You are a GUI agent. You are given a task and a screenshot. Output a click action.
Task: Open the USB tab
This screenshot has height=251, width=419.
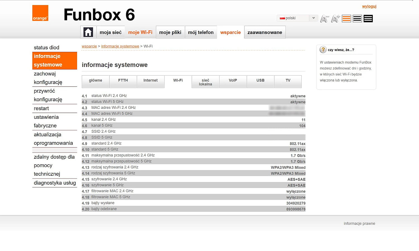tap(260, 80)
